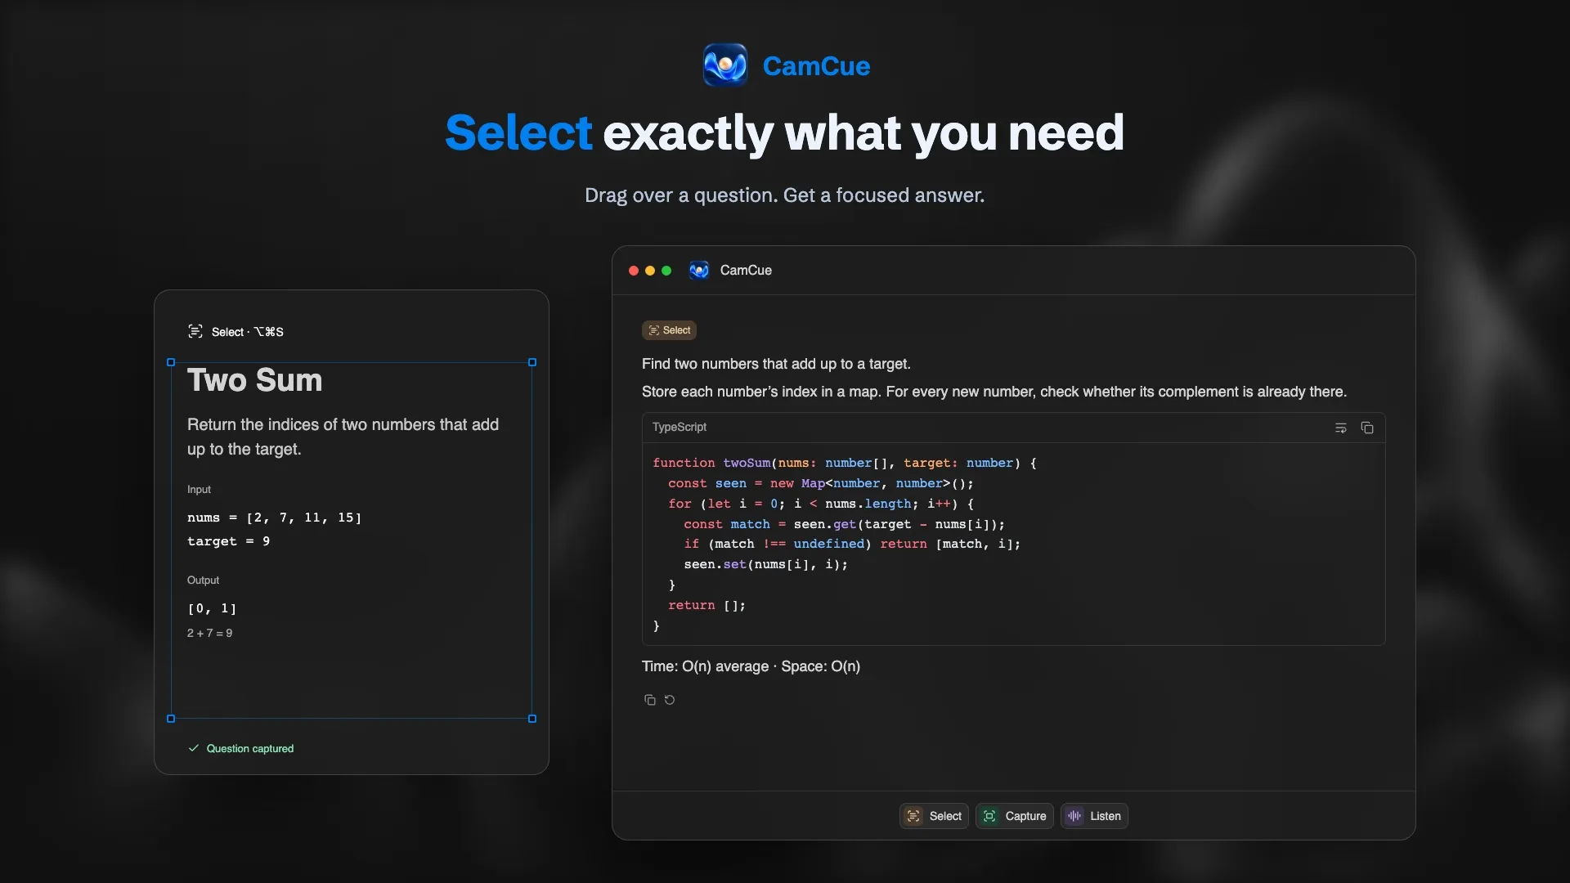The image size is (1570, 883).
Task: Click the target = 9 line
Action: [228, 541]
